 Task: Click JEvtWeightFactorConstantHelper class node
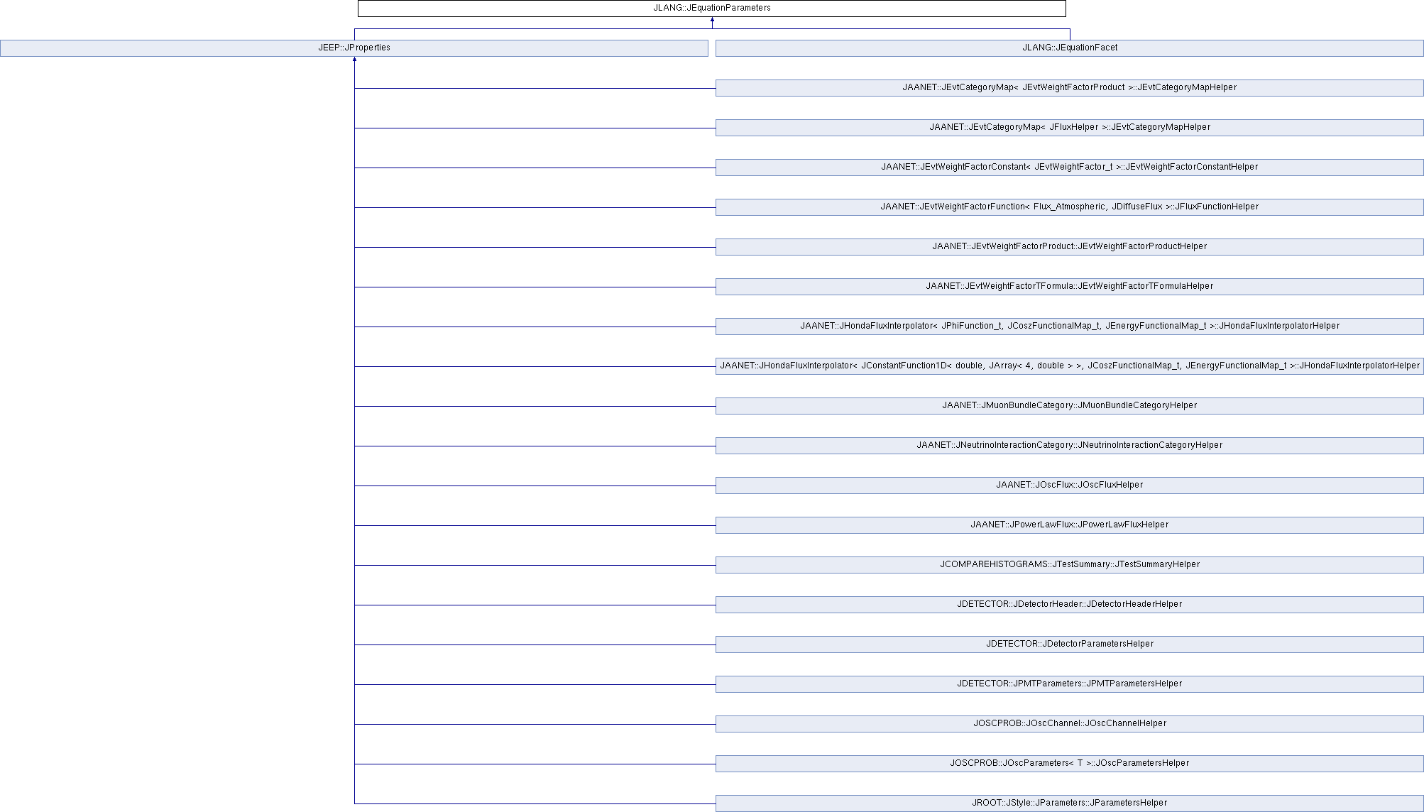(1069, 167)
